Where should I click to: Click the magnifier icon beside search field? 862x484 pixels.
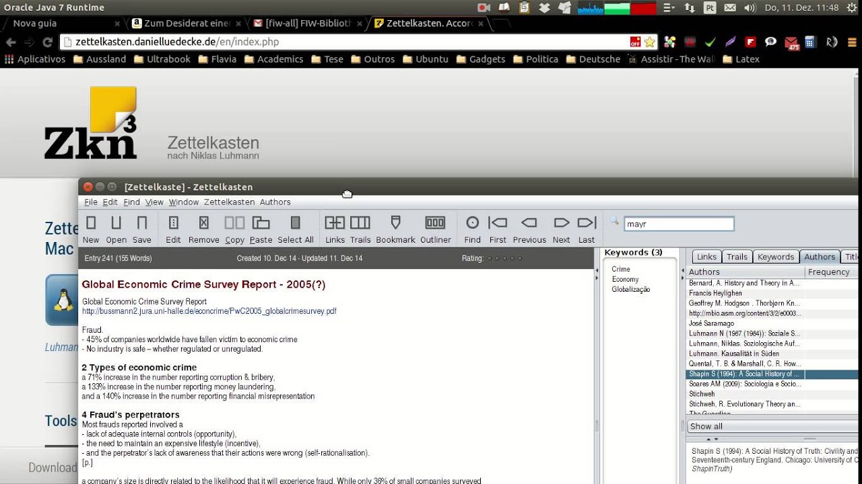(614, 220)
